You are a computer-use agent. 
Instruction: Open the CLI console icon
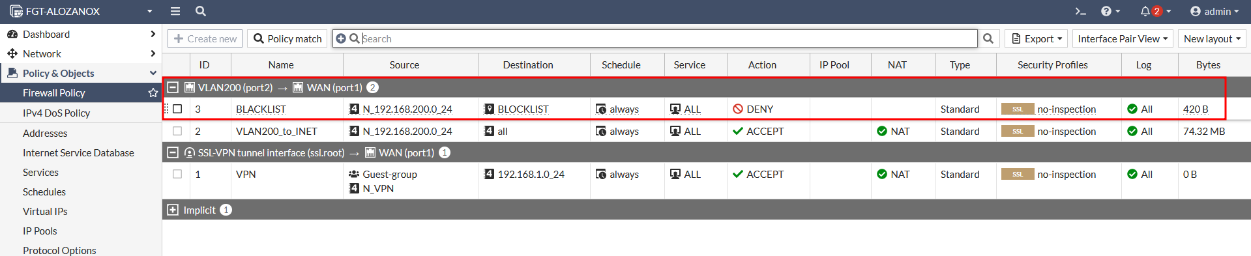point(1080,11)
